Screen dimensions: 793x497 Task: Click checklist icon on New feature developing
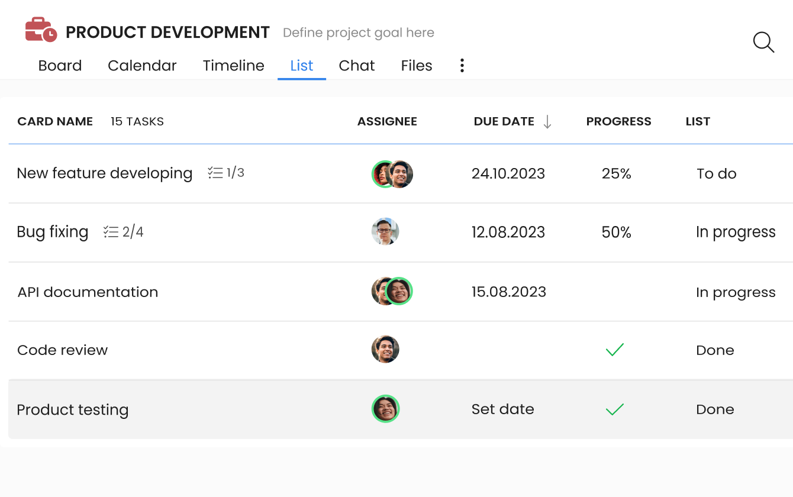(215, 173)
